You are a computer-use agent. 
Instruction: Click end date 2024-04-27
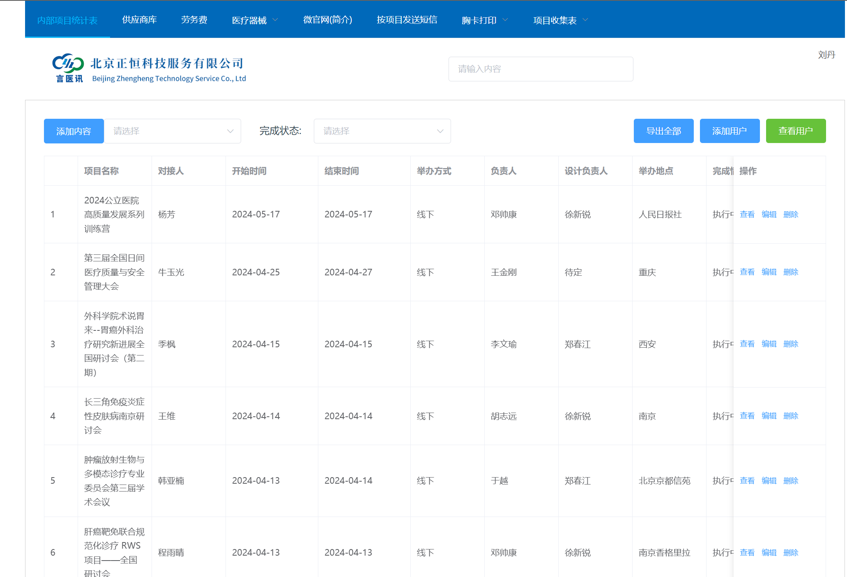point(348,272)
